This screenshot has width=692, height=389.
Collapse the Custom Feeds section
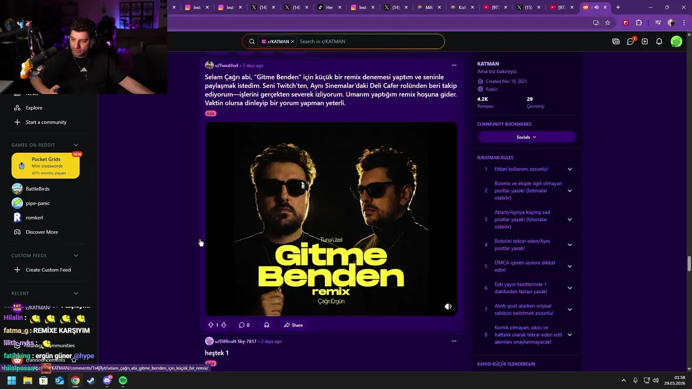(x=76, y=256)
